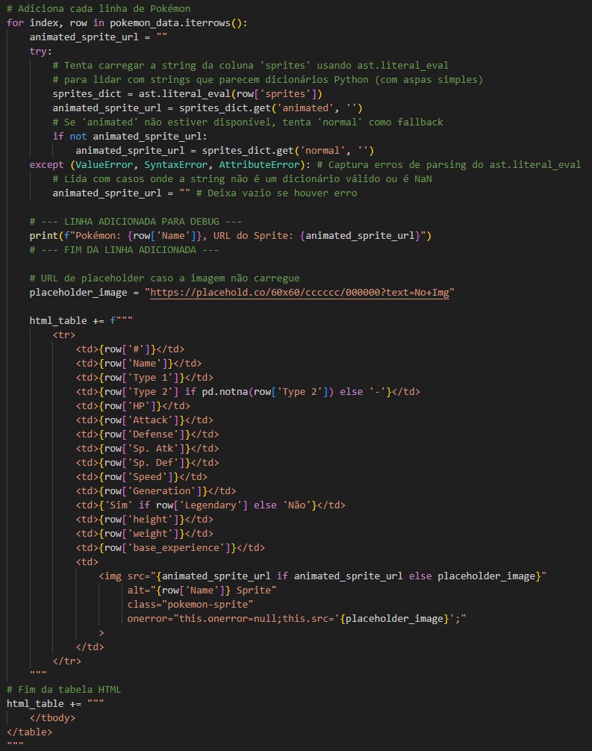Image resolution: width=592 pixels, height=751 pixels.
Task: Click the closing </tbody> tag
Action: coord(52,717)
